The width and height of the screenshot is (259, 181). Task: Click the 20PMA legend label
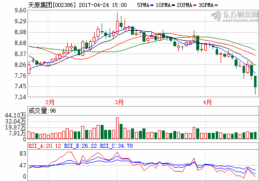pyautogui.click(x=184, y=5)
